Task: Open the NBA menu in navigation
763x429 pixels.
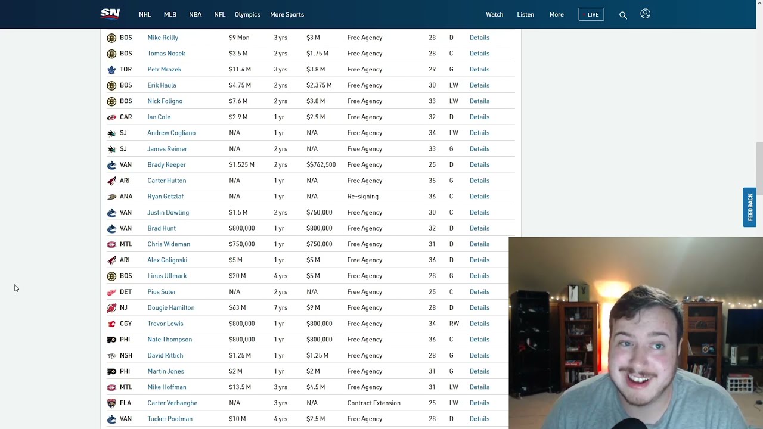Action: tap(196, 14)
